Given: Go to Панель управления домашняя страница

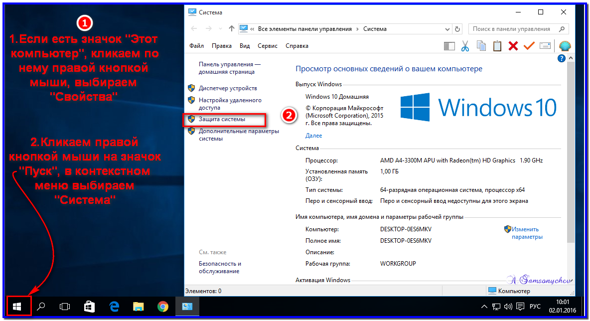Looking at the screenshot, I should coord(230,68).
